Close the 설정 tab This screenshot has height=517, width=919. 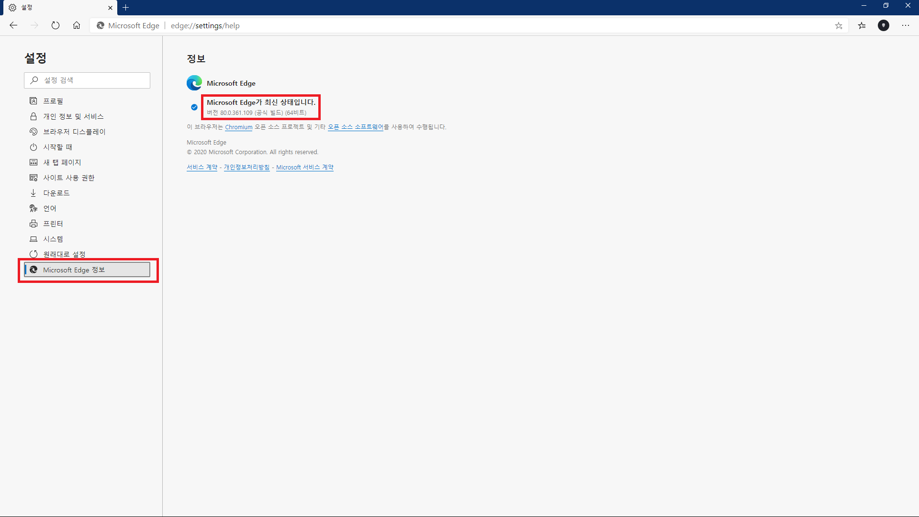click(110, 8)
